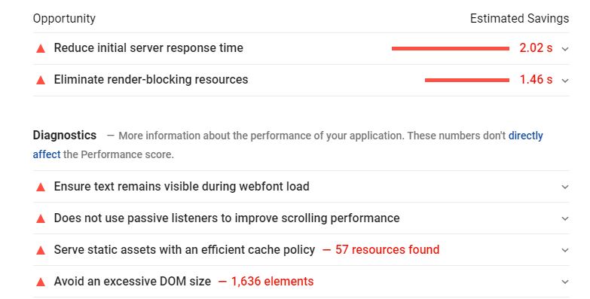Click warning triangle beside passive listeners audit
Viewport: 590px width, 299px height.
[x=41, y=218]
